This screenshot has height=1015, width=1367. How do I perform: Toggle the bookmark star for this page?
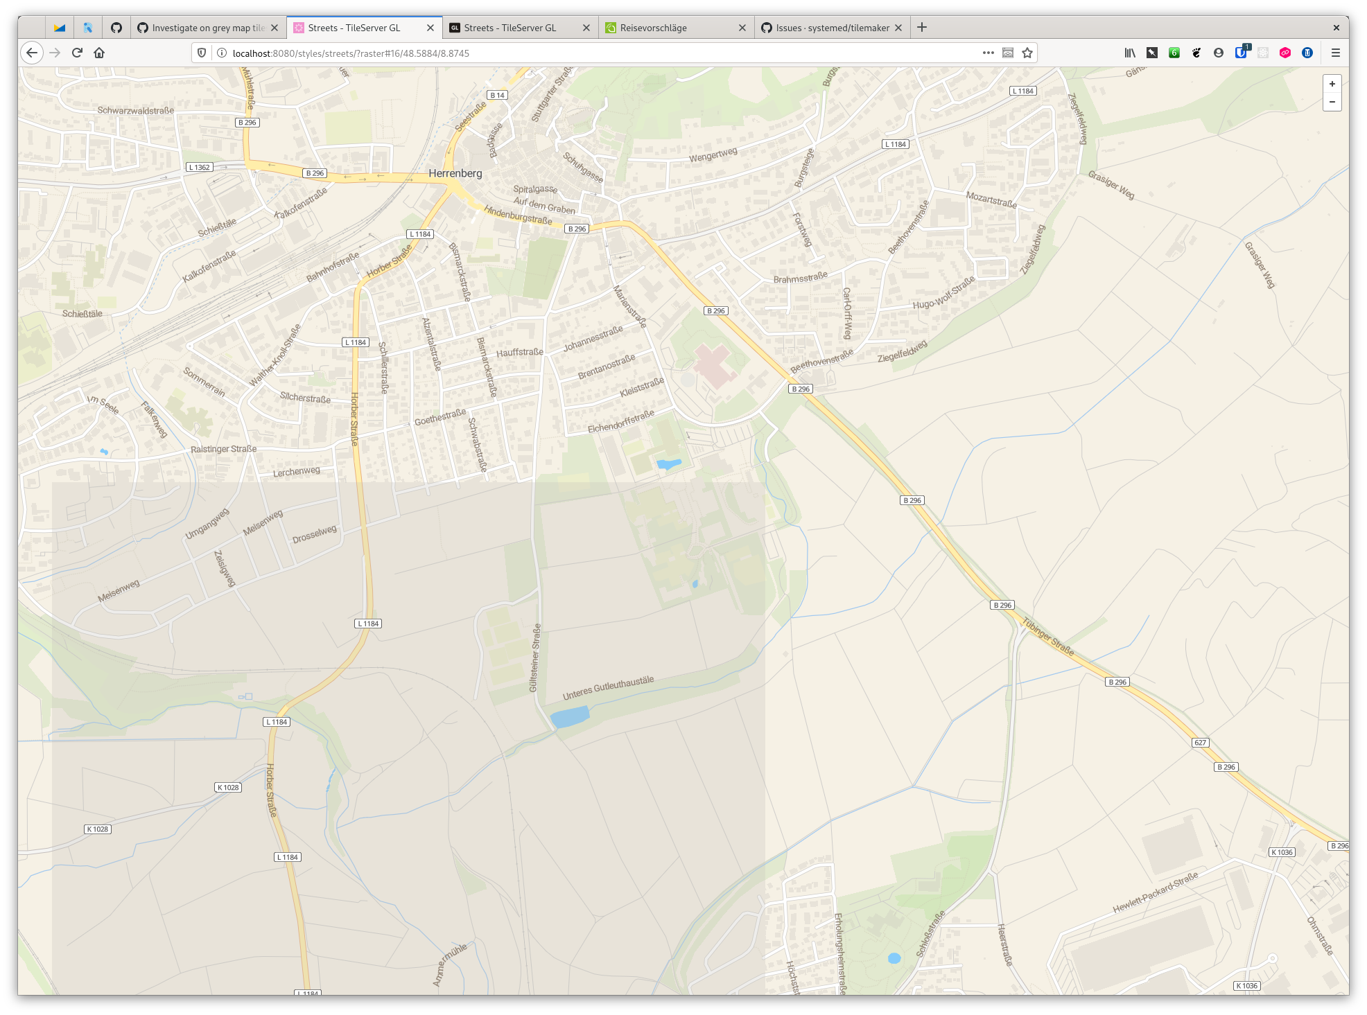point(1027,53)
